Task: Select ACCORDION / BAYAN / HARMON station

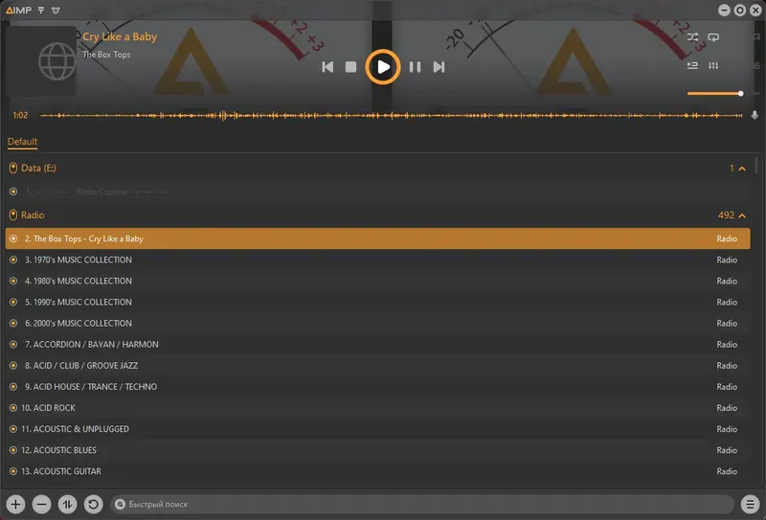Action: pos(377,345)
